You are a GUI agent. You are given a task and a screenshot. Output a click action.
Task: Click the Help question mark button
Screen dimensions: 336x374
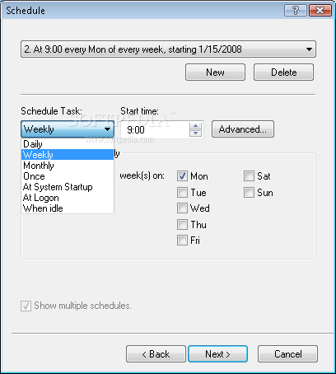click(x=296, y=11)
